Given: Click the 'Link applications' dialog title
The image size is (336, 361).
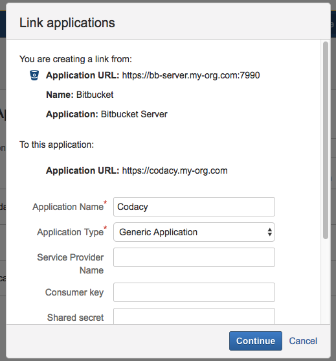Looking at the screenshot, I should 67,23.
